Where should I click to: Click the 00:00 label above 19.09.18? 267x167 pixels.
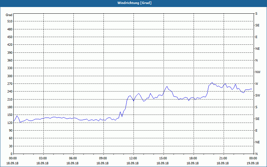254,158
